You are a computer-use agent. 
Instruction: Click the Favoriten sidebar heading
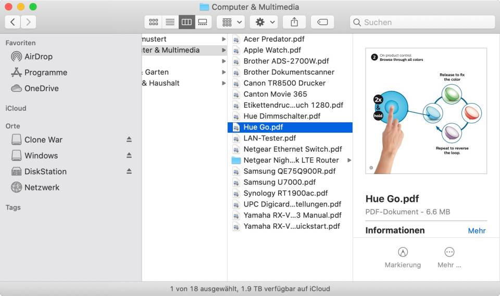(20, 43)
